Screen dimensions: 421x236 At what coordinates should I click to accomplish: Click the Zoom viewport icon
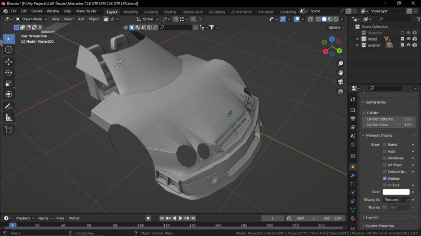click(340, 64)
